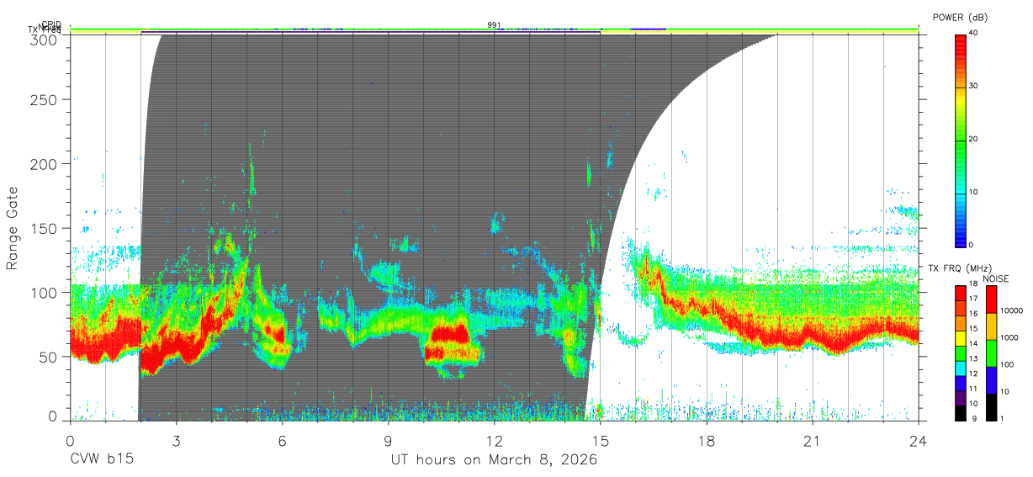Select the green 13–14 MHz TX FRQ swatch
Image resolution: width=1033 pixels, height=477 pixels.
pos(960,352)
